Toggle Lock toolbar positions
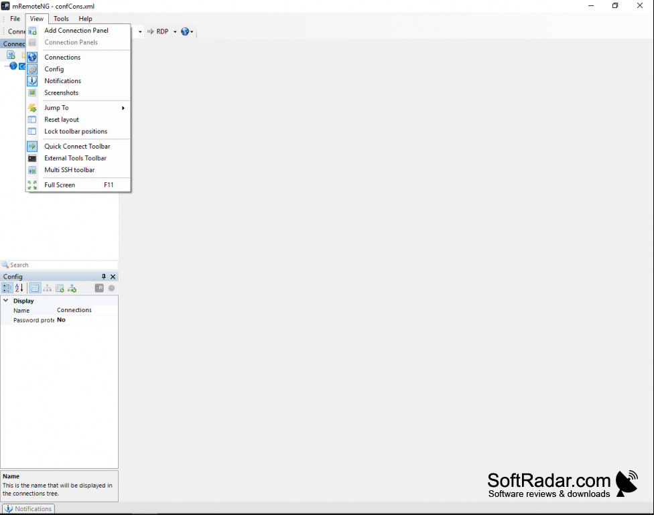This screenshot has height=515, width=654. pyautogui.click(x=78, y=131)
